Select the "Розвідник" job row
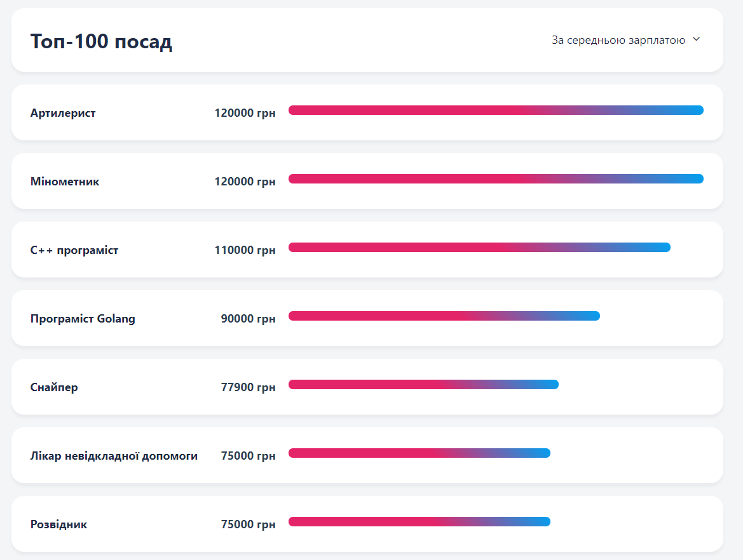743x560 pixels. coord(59,524)
